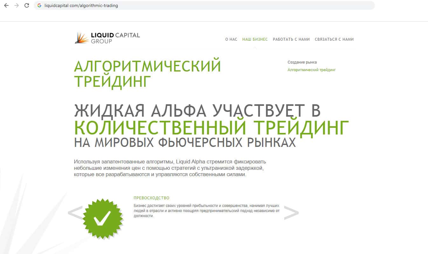Image resolution: width=428 pixels, height=254 pixels.
Task: Click the Liquid Capital Group logo
Action: point(107,38)
